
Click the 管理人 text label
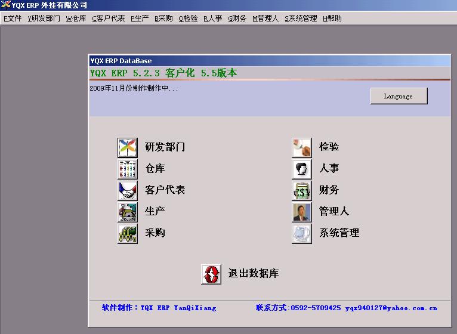click(x=334, y=211)
